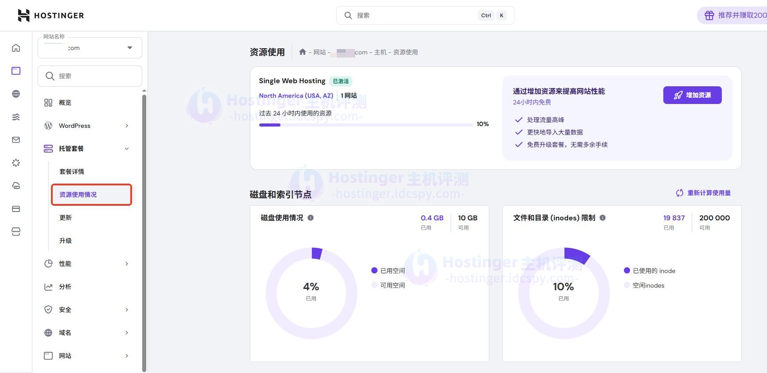Click the billing card icon in left rail

pos(16,209)
